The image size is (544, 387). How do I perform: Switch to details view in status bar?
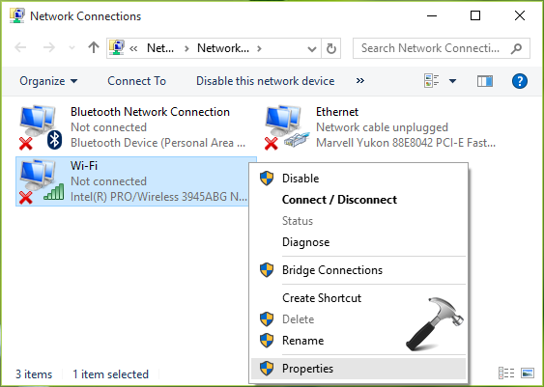point(506,373)
